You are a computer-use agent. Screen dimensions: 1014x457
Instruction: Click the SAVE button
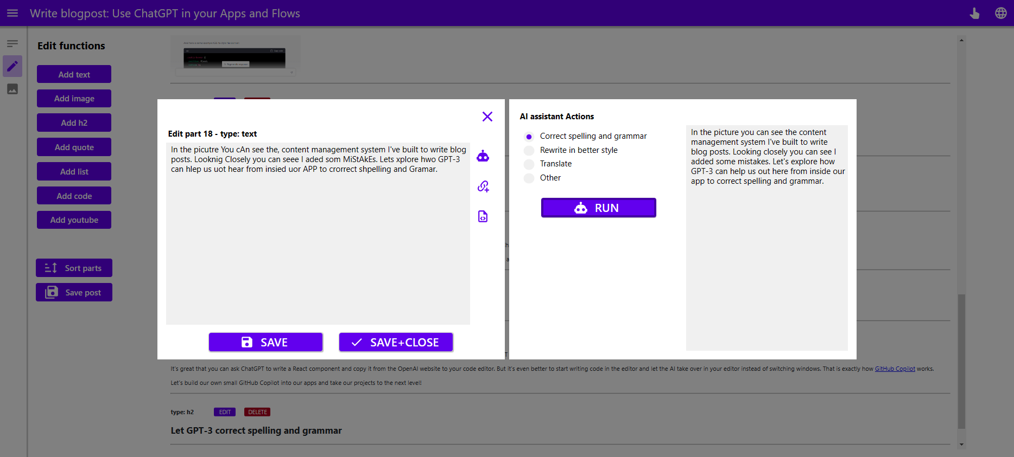(x=266, y=342)
